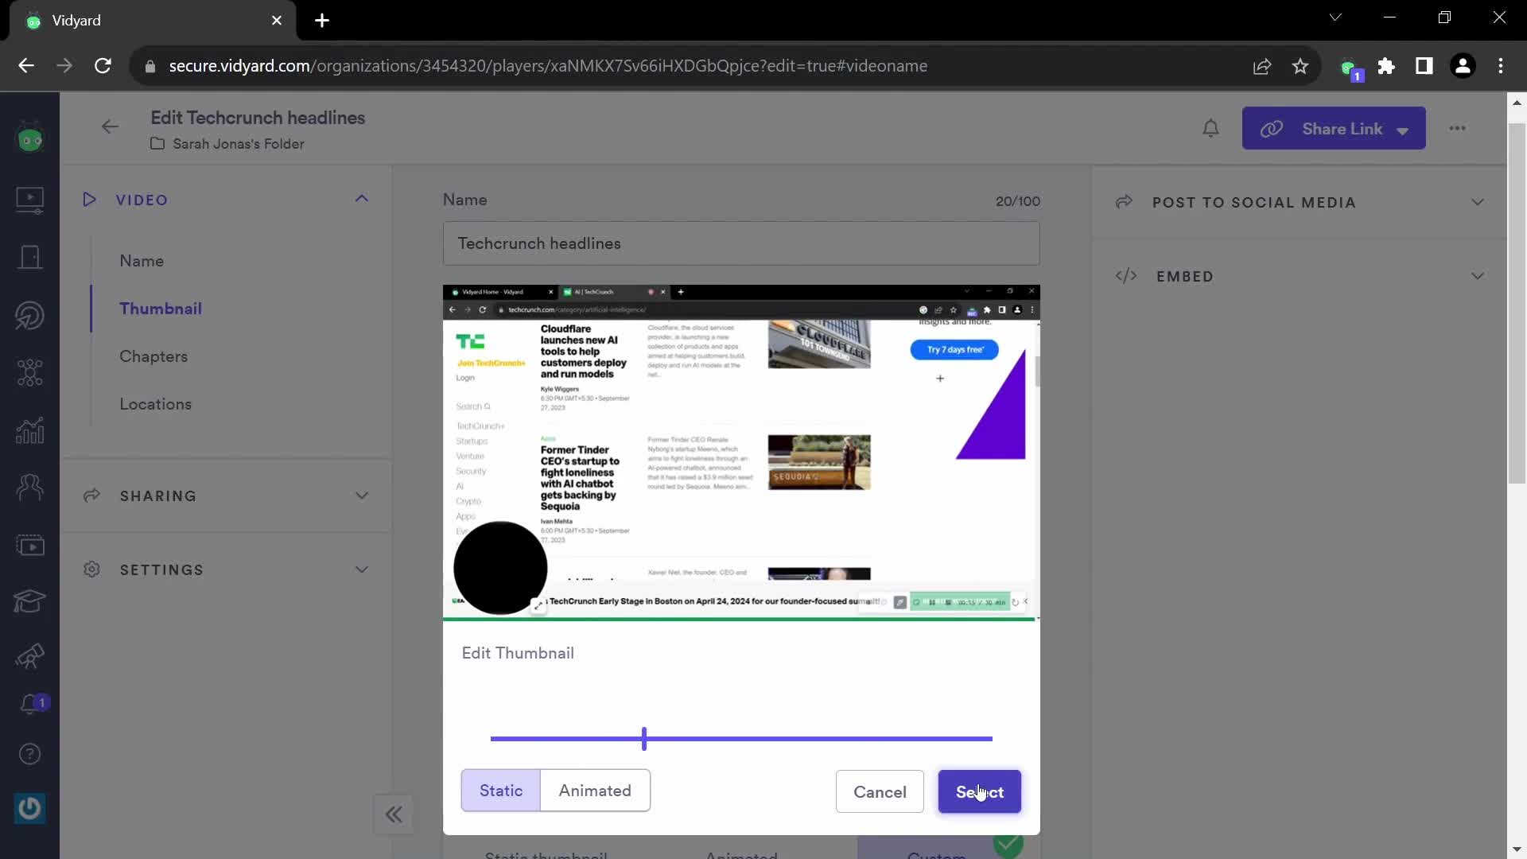This screenshot has width=1527, height=859.
Task: Go to the Chapters section
Action: [x=153, y=356]
